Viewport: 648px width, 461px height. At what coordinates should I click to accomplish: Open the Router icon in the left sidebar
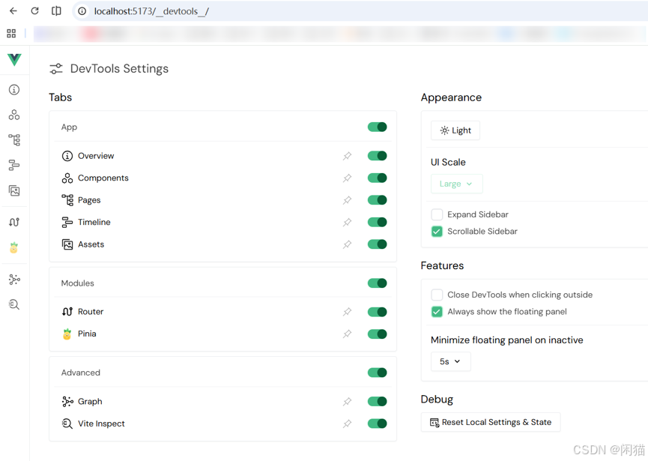tap(14, 223)
